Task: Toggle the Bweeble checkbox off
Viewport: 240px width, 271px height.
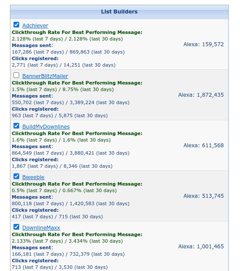Action: pyautogui.click(x=16, y=176)
